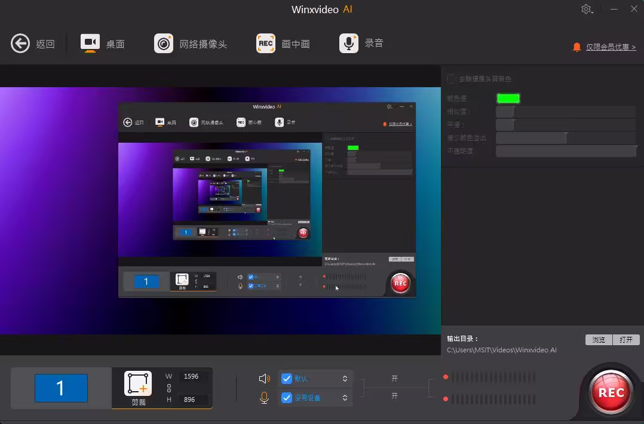Open the 默认 speaker device dropdown
The width and height of the screenshot is (644, 424).
(x=345, y=379)
